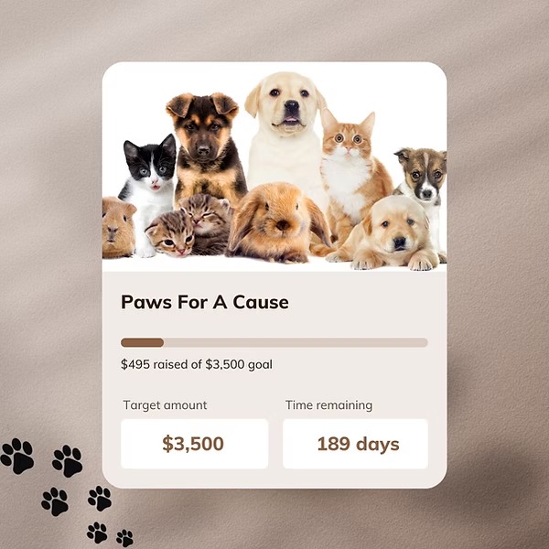Click the Target amount label
The width and height of the screenshot is (549, 549).
pyautogui.click(x=165, y=405)
